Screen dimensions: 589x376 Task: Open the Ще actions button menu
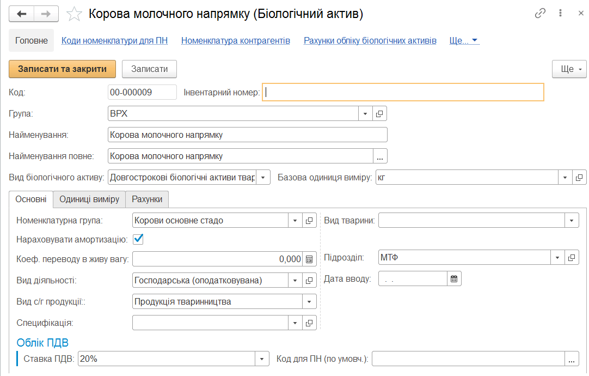pyautogui.click(x=569, y=69)
